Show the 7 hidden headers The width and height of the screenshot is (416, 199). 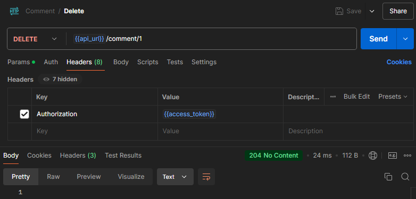pos(60,79)
